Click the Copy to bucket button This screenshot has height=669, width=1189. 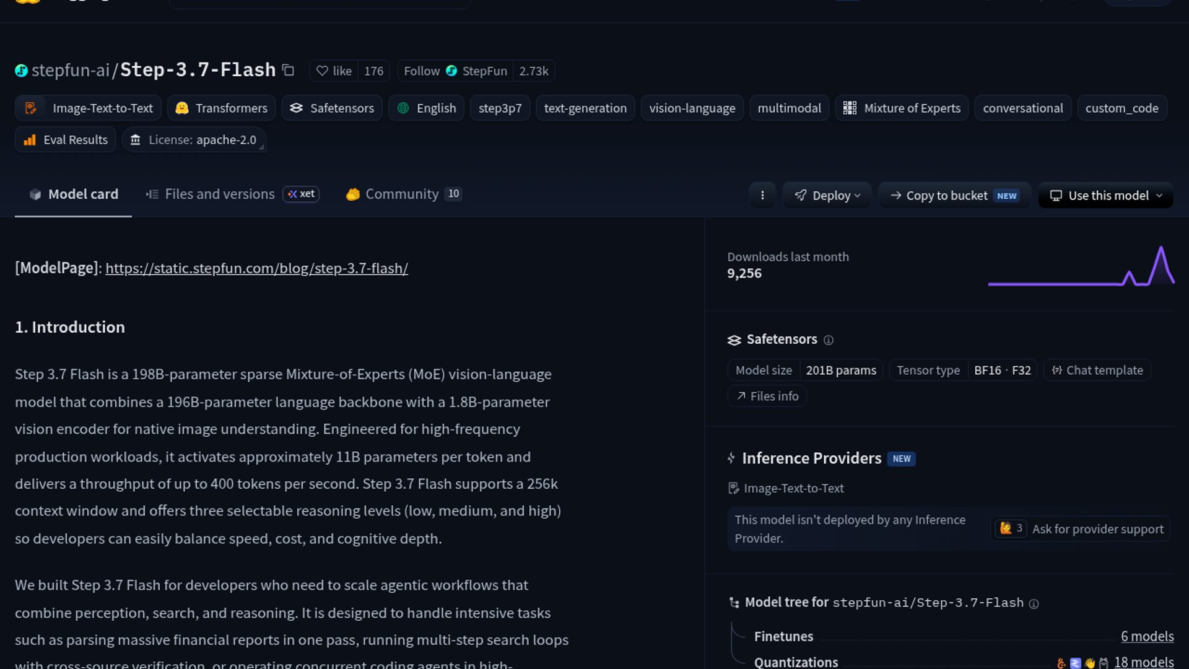(x=954, y=195)
